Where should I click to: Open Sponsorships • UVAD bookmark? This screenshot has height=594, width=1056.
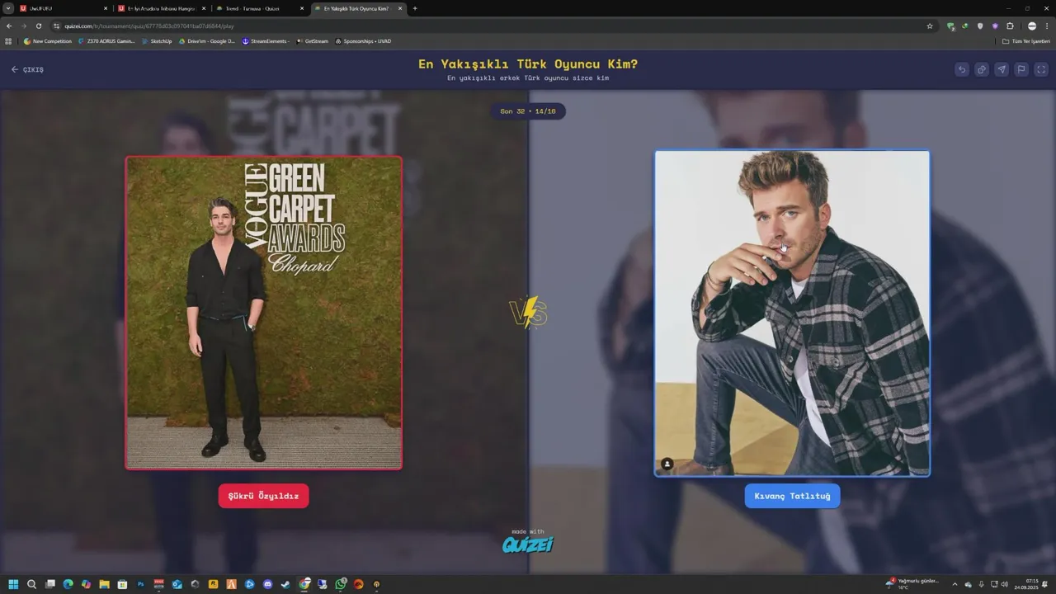pos(364,40)
